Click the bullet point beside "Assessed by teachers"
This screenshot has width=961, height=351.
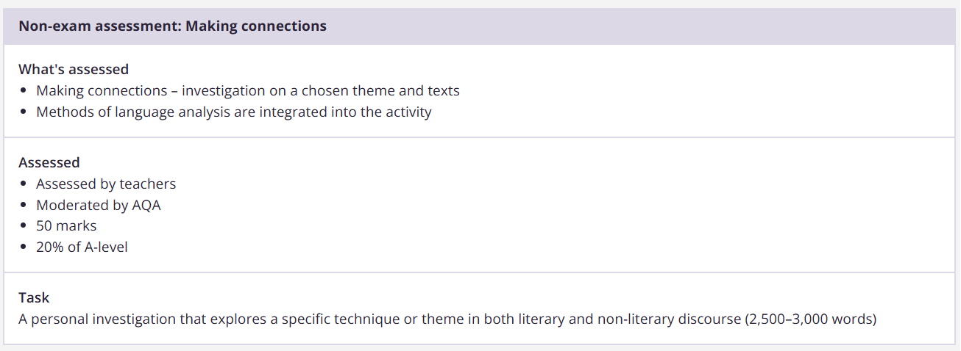point(24,184)
